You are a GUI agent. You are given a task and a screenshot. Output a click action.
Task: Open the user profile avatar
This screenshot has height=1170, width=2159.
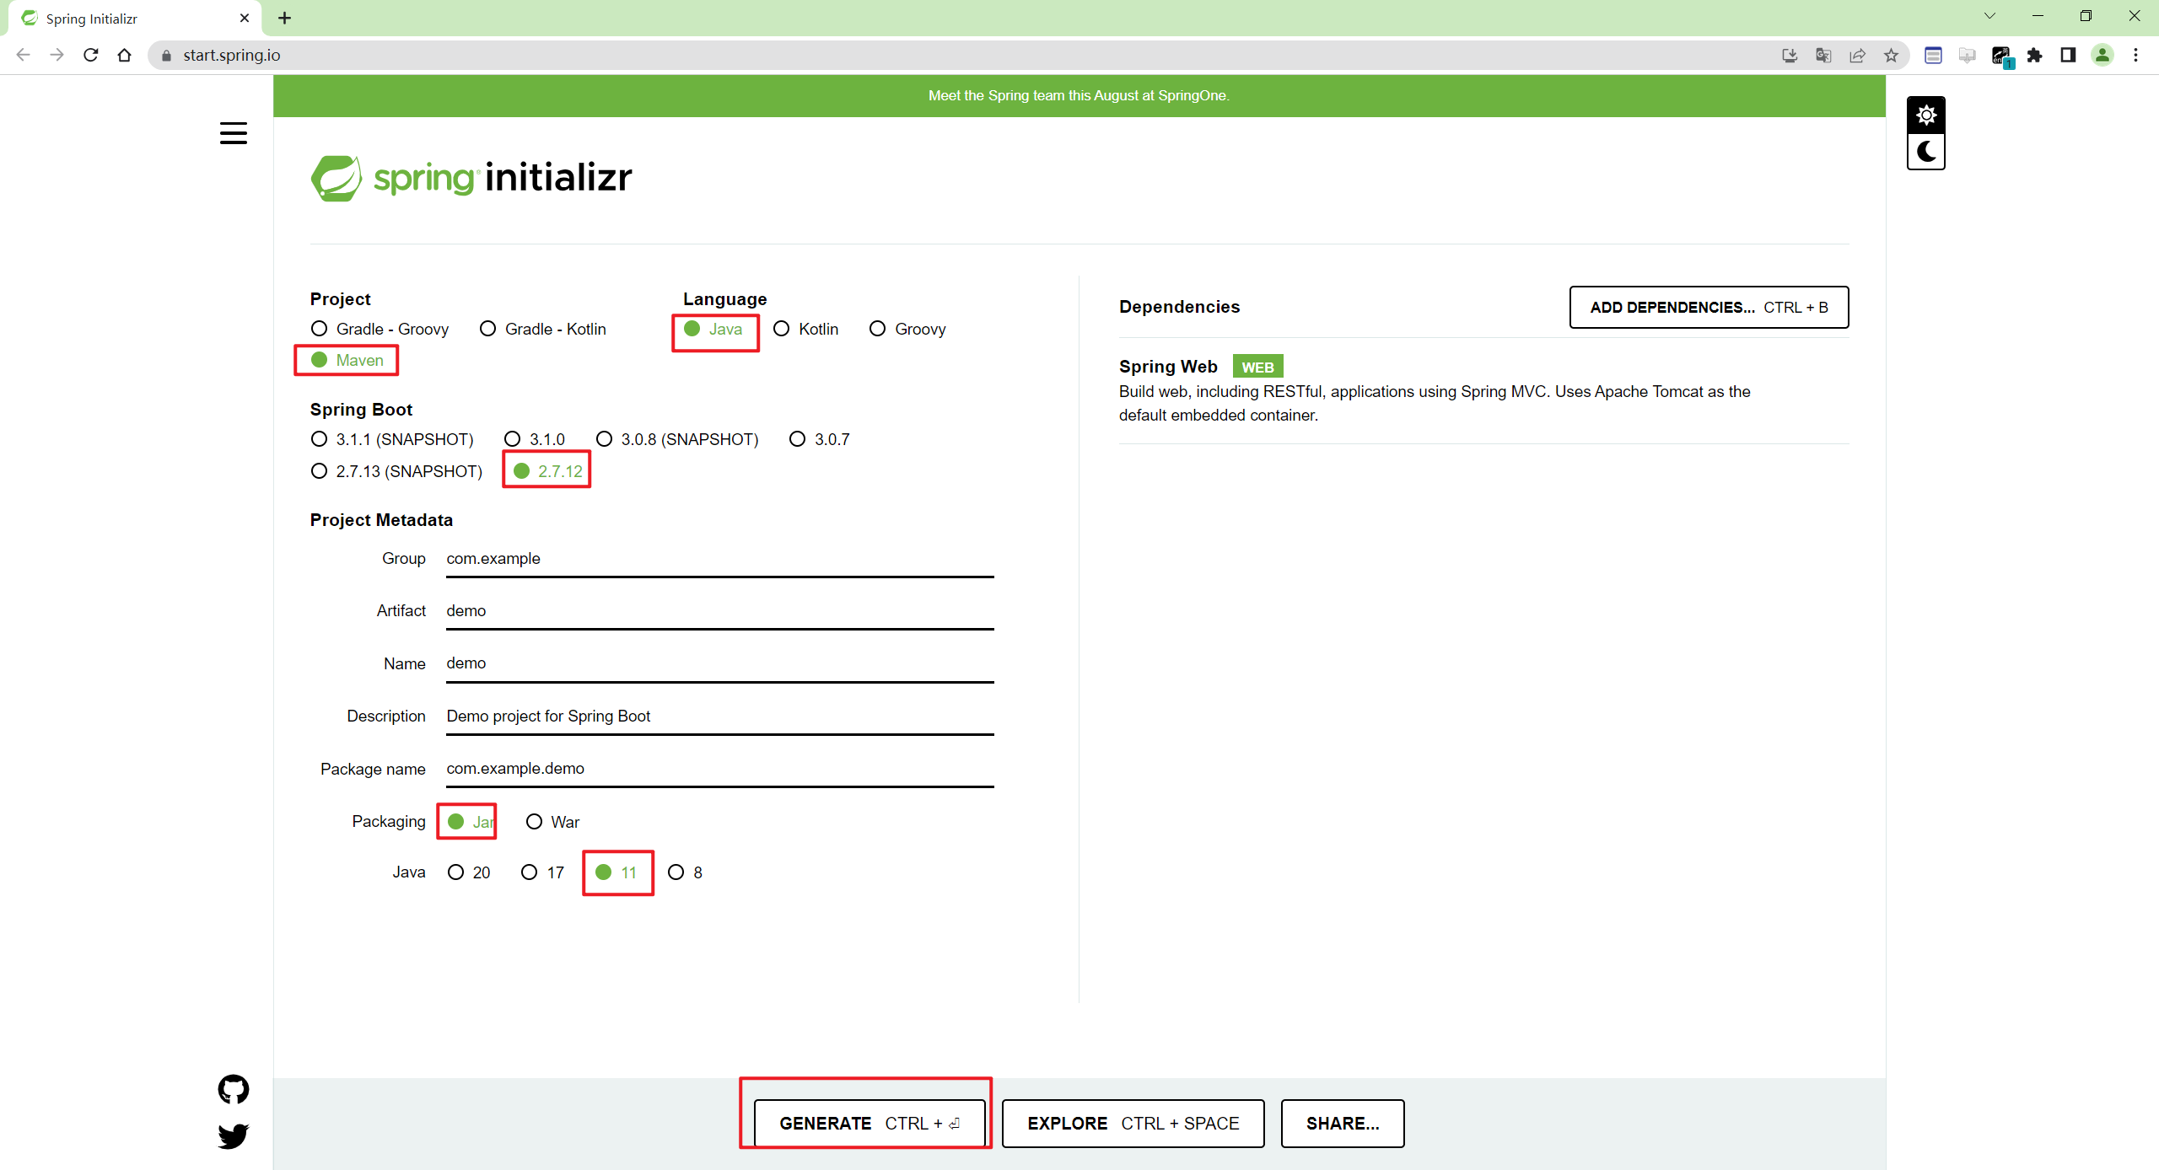coord(2102,56)
